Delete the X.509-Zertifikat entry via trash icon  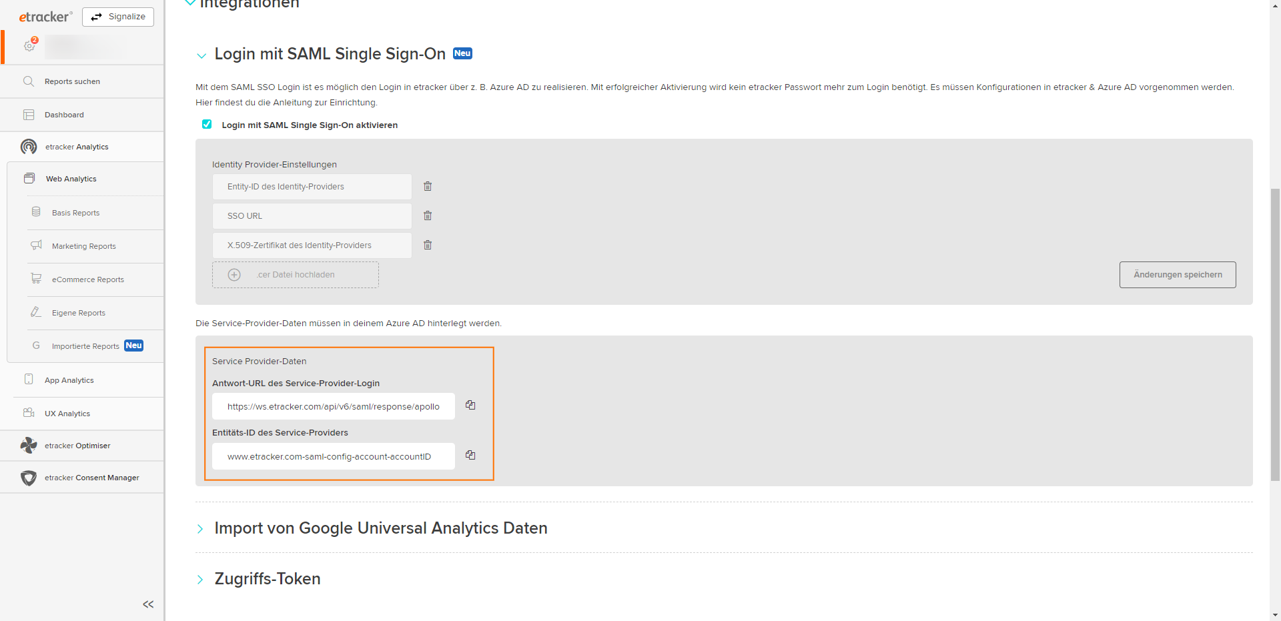point(428,245)
